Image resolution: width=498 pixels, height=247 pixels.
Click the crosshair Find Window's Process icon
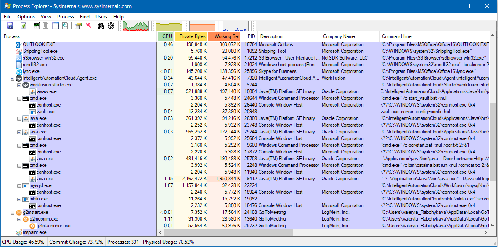coord(111,26)
